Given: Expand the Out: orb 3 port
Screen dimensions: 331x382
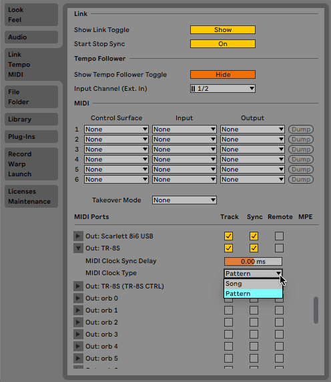Looking at the screenshot, I should coord(78,334).
